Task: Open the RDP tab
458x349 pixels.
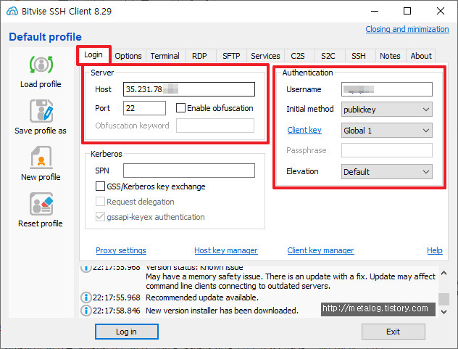Action: [199, 56]
